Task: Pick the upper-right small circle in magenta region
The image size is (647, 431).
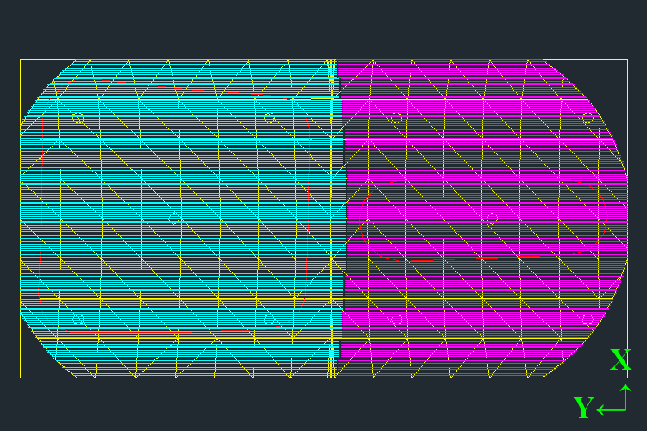Action: coord(587,118)
